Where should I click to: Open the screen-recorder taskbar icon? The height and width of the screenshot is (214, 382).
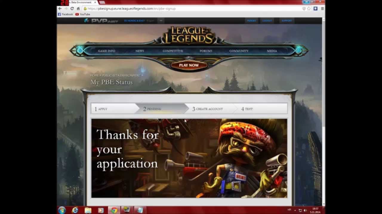[127, 210]
